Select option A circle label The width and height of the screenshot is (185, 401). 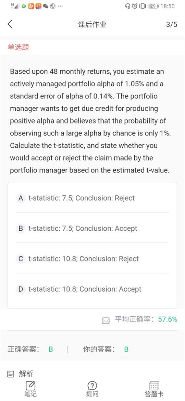tap(21, 198)
